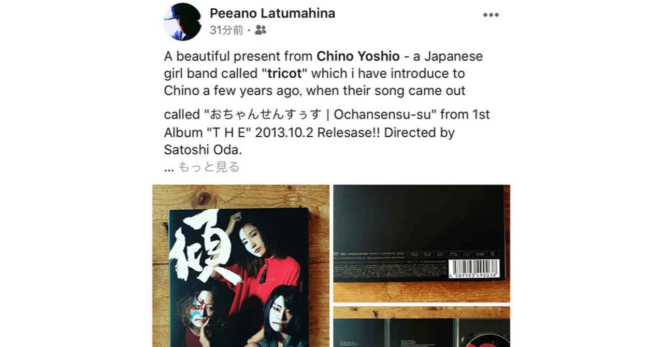This screenshot has width=663, height=347.
Task: Click the ellipsis before もっと見る
Action: point(169,167)
